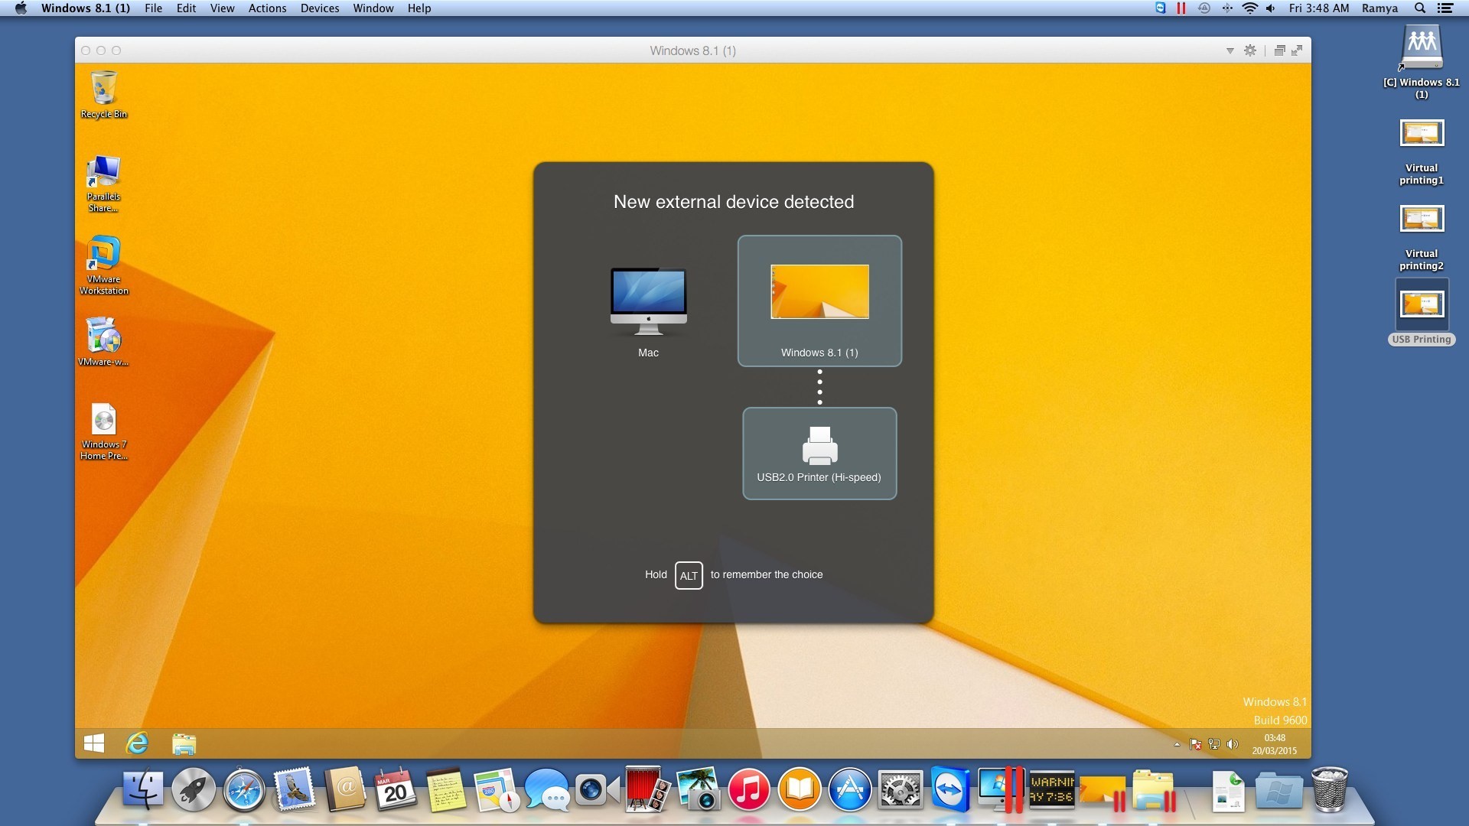Open the Wi-Fi status menu
Viewport: 1469px width, 826px height.
pyautogui.click(x=1250, y=8)
